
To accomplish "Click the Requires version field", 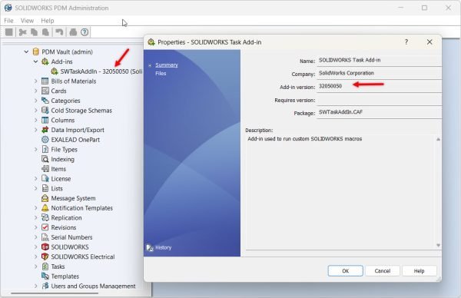I will tap(379, 99).
